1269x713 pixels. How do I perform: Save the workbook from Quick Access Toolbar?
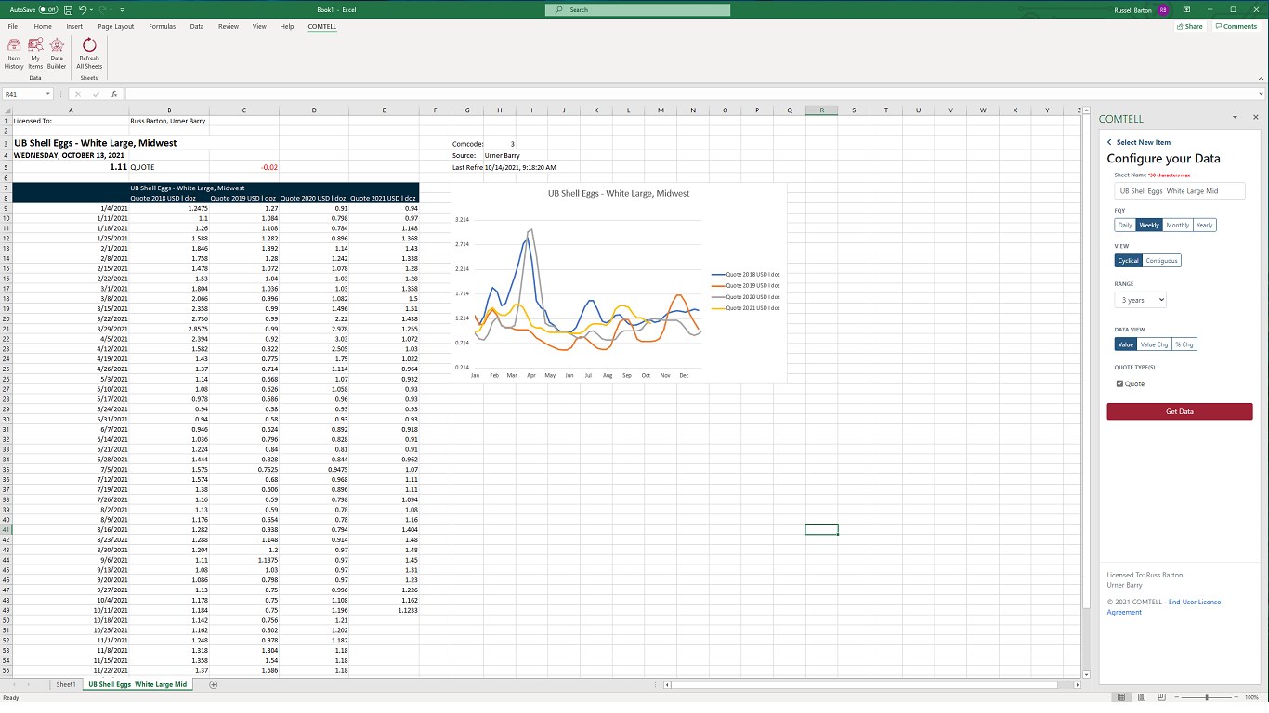(68, 9)
